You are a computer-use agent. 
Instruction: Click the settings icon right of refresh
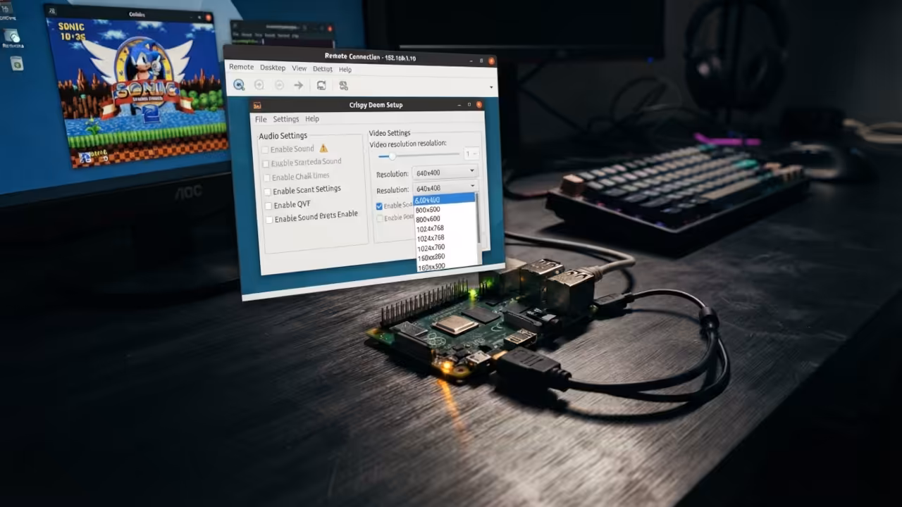point(343,85)
